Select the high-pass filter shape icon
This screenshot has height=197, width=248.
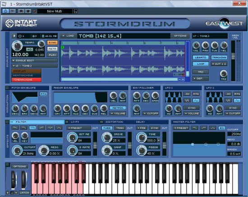(x=41, y=128)
